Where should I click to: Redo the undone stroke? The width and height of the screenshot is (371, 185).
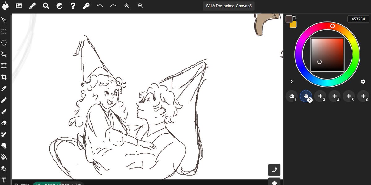(x=113, y=6)
